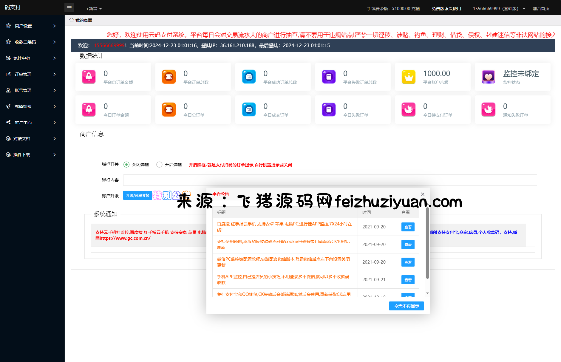Select the 关闭弹框 radio button

point(126,165)
